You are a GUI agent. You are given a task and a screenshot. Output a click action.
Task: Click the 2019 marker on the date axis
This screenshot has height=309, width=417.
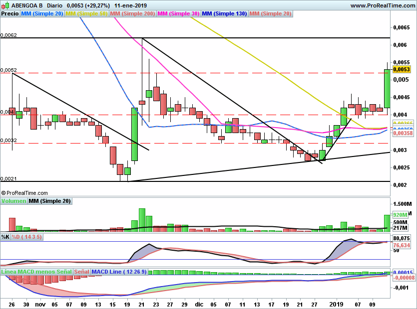336,304
